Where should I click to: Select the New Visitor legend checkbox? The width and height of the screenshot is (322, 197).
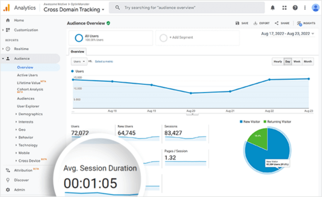(242, 122)
